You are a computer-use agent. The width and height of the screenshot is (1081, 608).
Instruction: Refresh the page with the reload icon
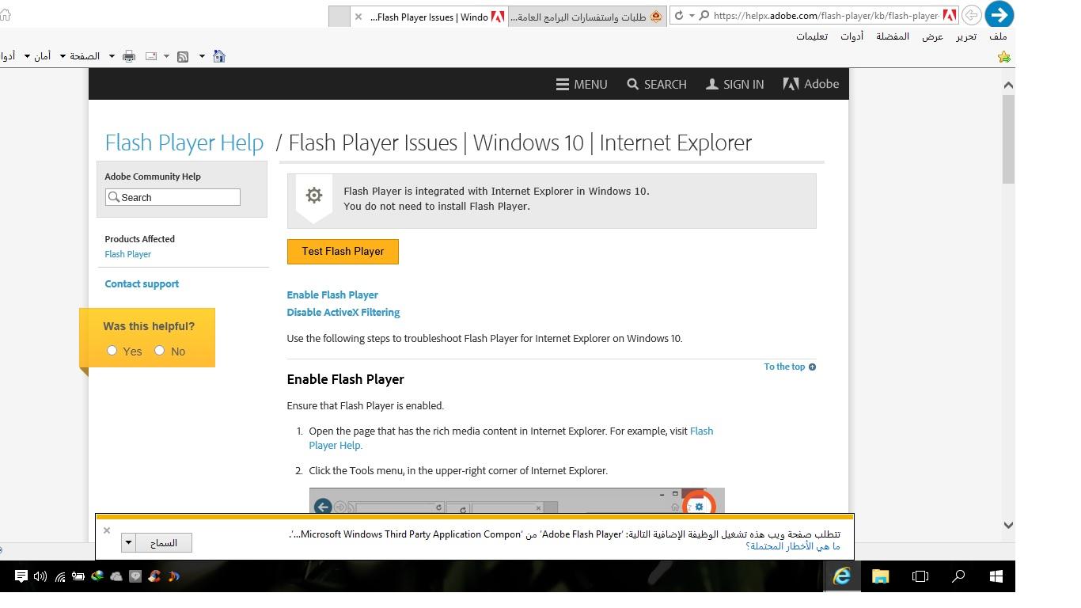coord(679,16)
